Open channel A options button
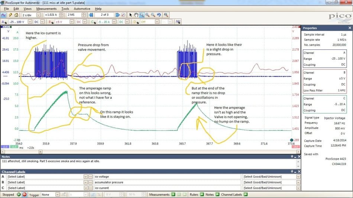353x198 pixels. coord(4,22)
